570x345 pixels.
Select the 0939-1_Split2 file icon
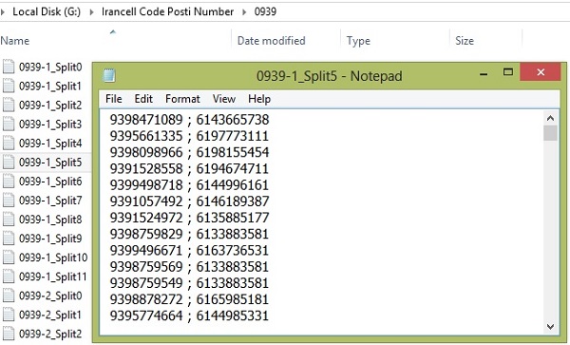coord(9,105)
